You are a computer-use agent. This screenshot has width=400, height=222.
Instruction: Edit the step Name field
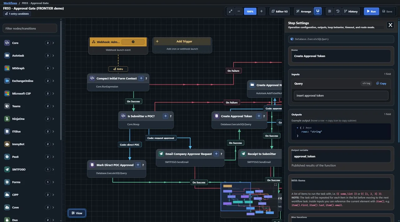341,56
